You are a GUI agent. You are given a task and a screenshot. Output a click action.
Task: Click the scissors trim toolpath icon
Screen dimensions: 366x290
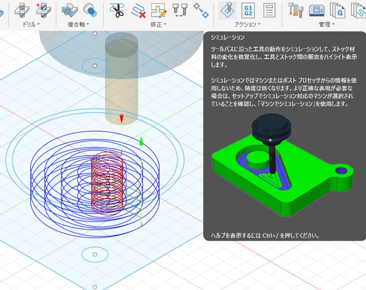point(117,11)
